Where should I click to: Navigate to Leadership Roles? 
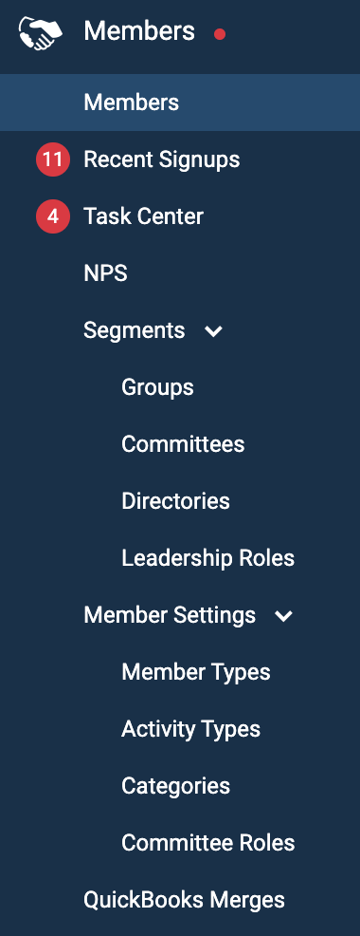click(x=208, y=558)
